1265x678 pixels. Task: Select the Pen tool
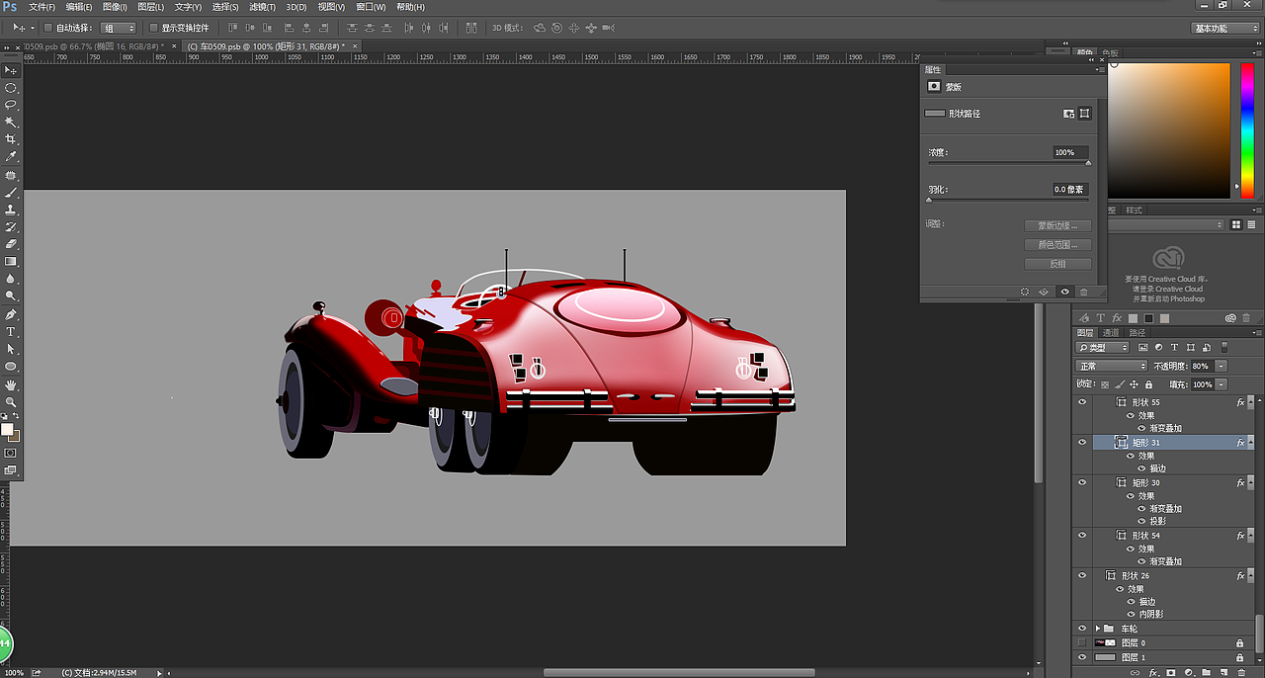pyautogui.click(x=11, y=314)
